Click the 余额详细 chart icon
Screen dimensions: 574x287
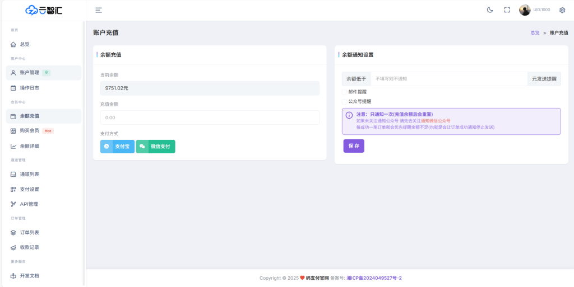click(x=13, y=146)
